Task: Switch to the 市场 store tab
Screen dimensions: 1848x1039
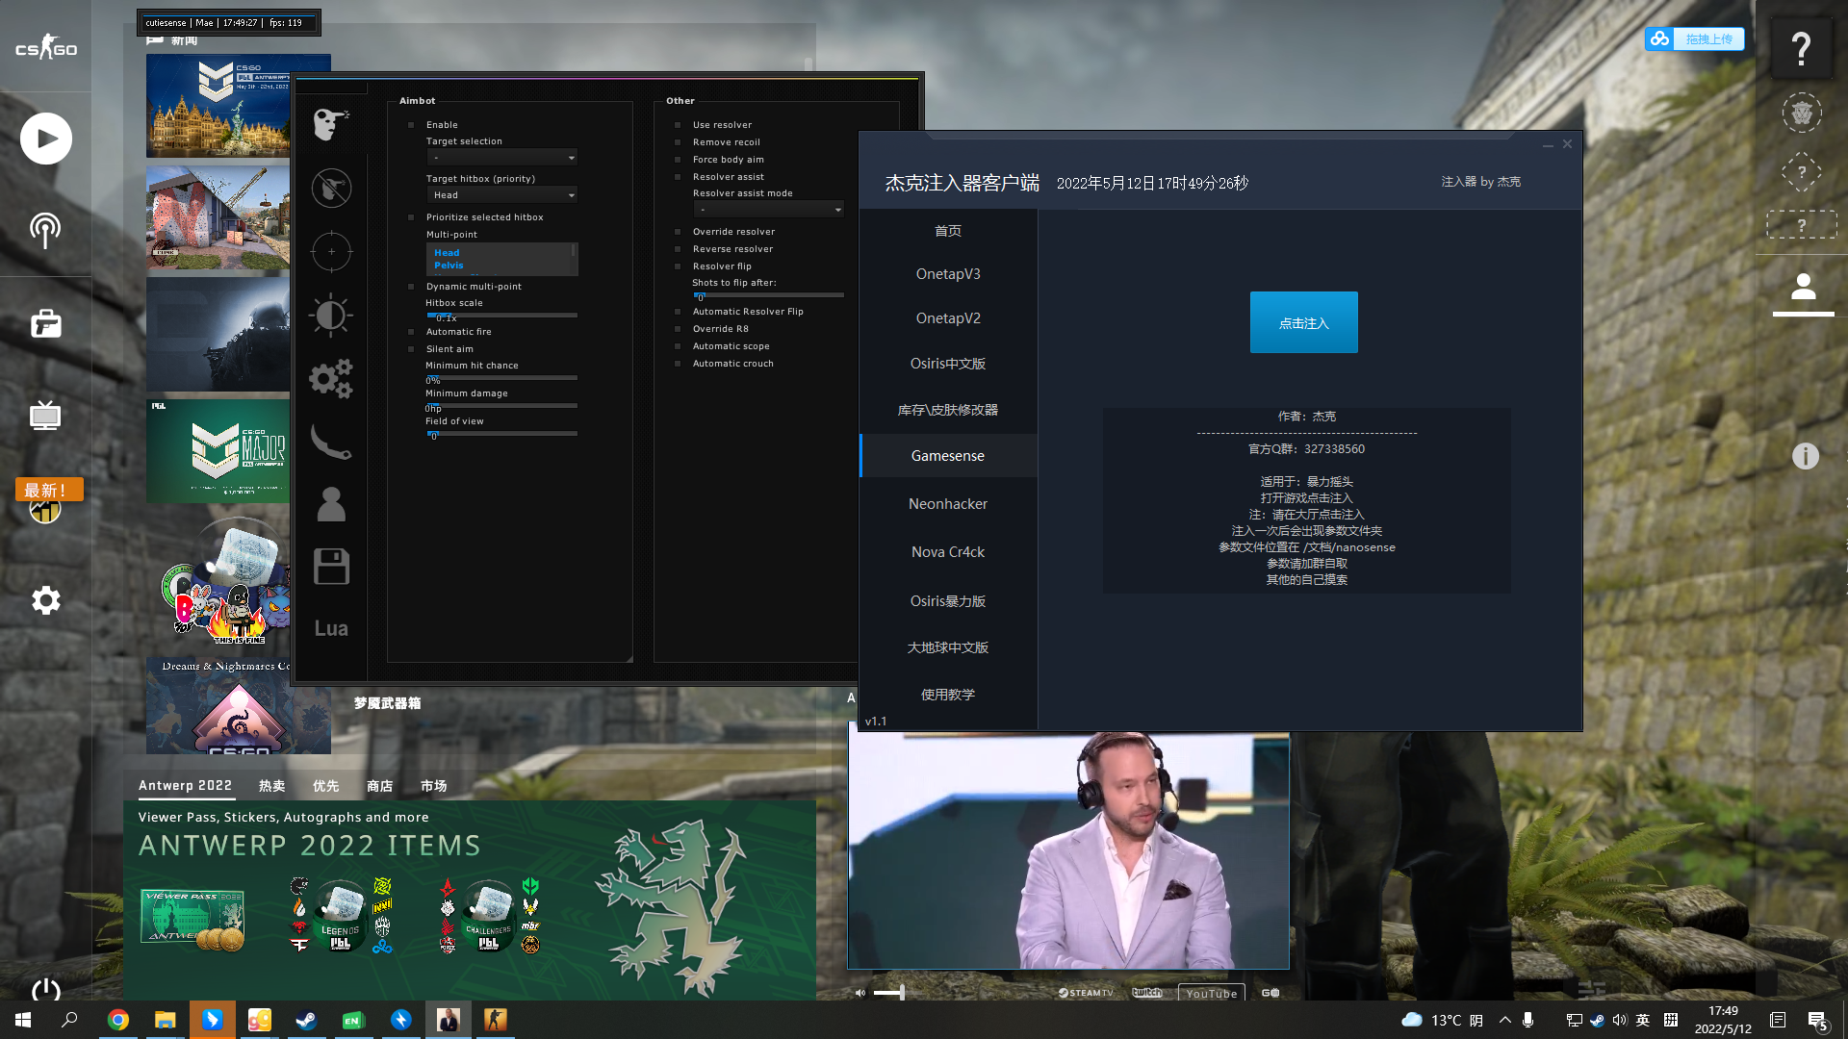Action: 433,786
